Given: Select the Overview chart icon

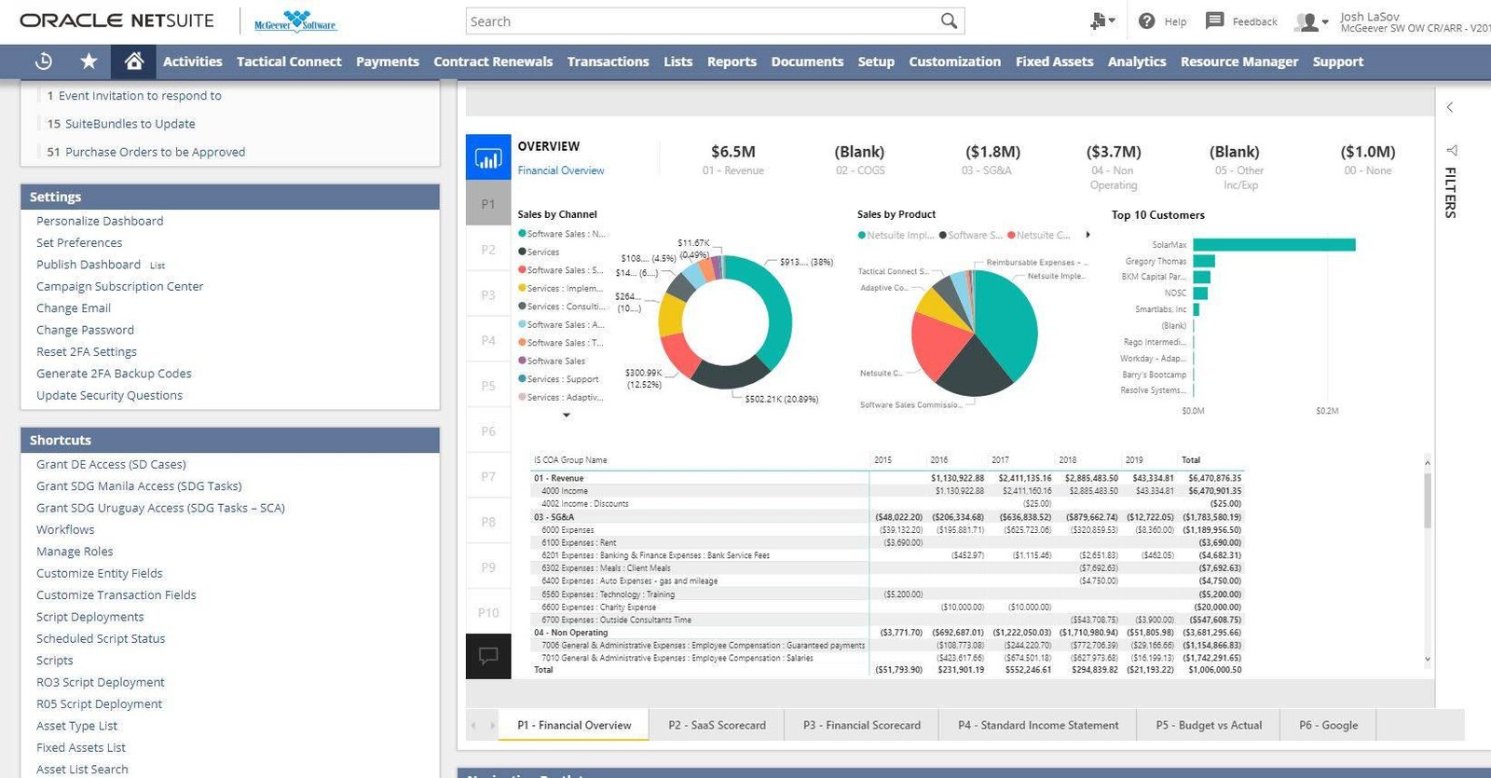Looking at the screenshot, I should coord(488,157).
